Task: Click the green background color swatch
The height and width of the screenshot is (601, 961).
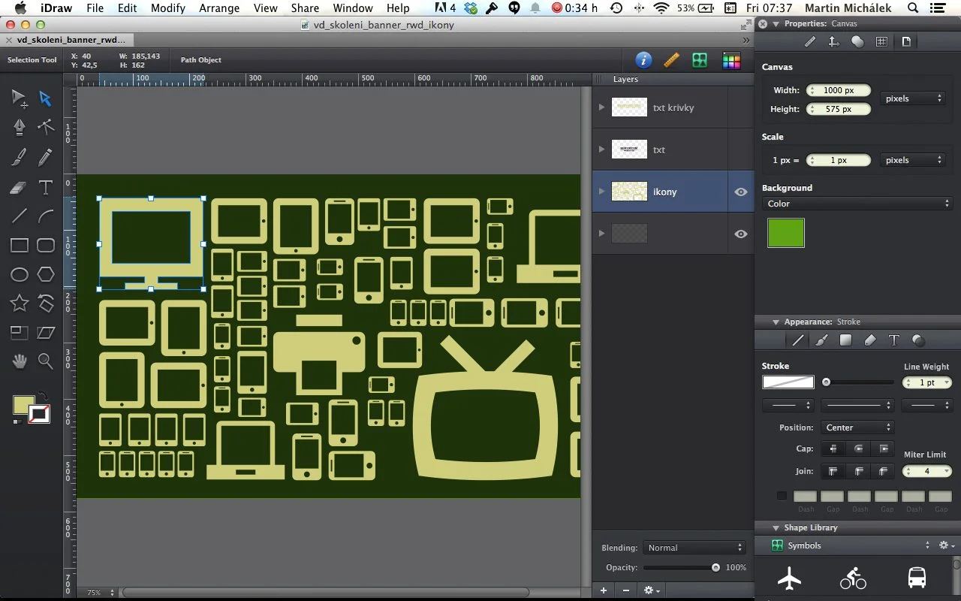Action: pyautogui.click(x=785, y=234)
